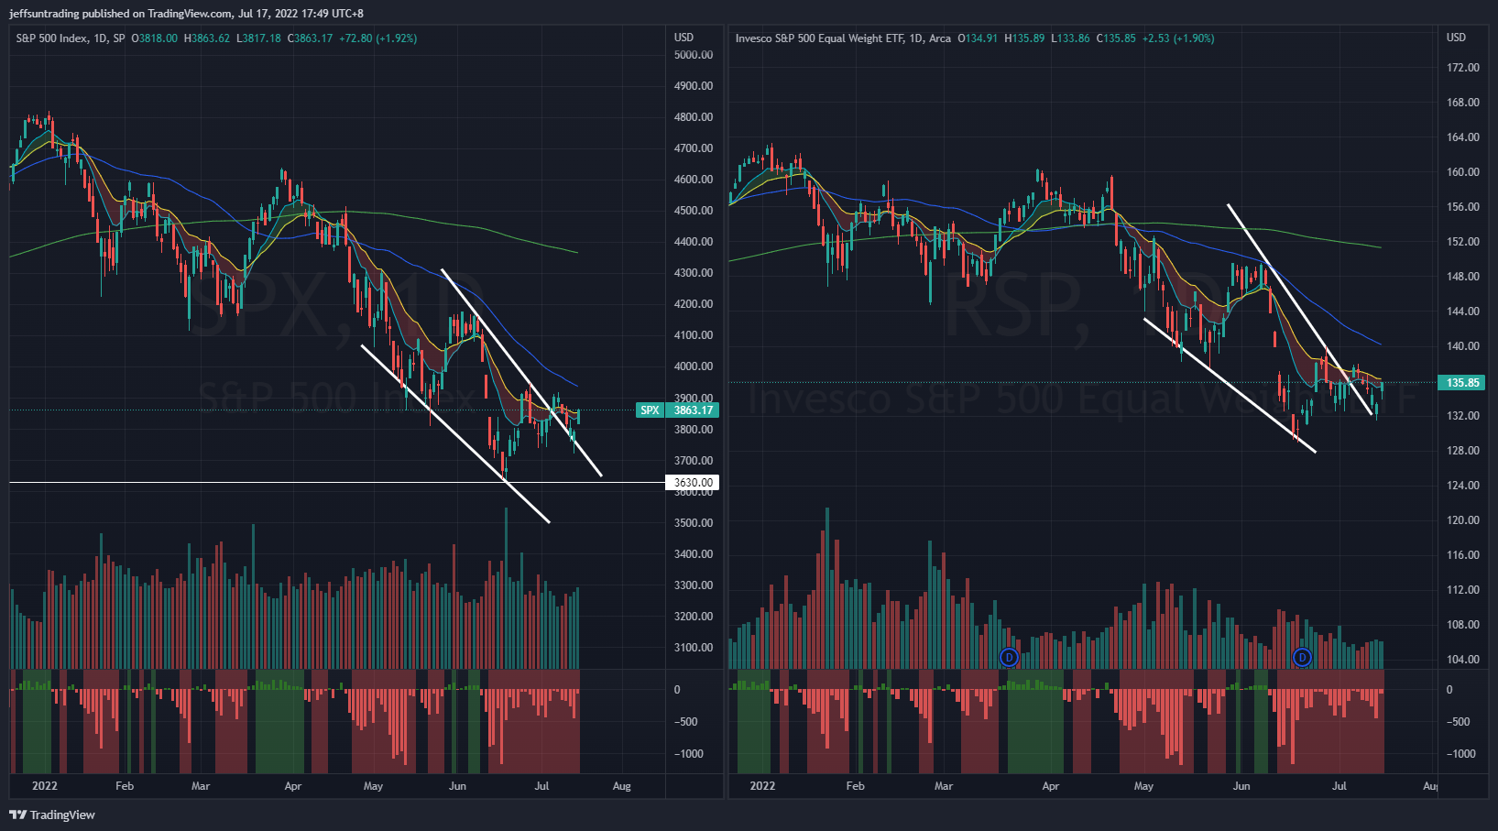This screenshot has height=831, width=1498.
Task: Click the 4800.00 label on SPX price axis
Action: (x=693, y=117)
